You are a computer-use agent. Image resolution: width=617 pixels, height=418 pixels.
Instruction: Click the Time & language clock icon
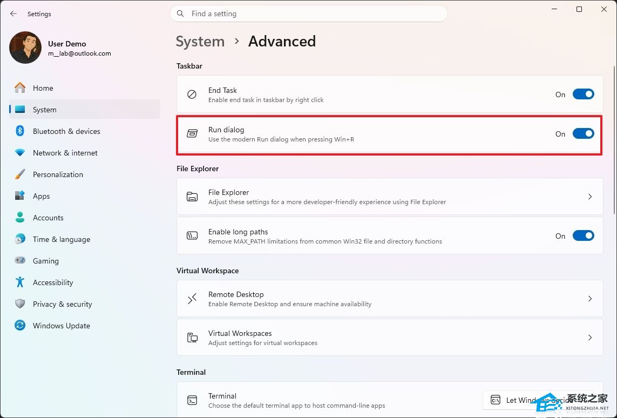point(20,239)
